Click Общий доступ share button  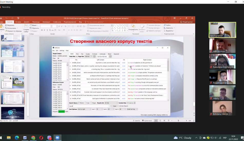(186, 22)
